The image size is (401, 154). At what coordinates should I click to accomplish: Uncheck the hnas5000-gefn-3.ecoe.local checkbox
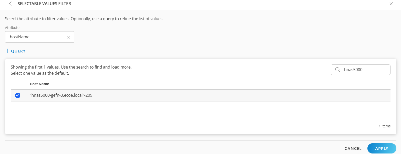tap(18, 95)
